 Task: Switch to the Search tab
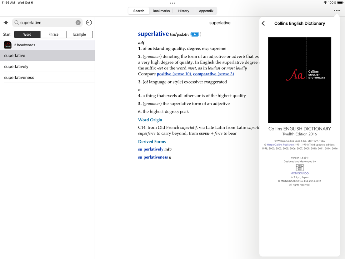coord(139,11)
